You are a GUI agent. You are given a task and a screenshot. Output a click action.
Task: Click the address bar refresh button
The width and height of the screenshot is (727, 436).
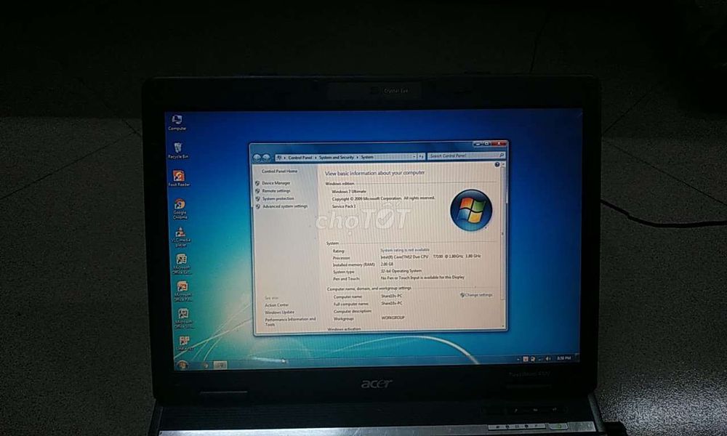(421, 157)
